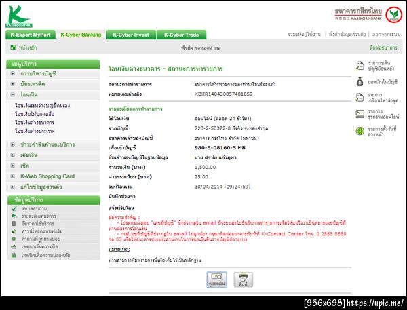Open เทคนิคเพื่อความปลอดภัย link text
This screenshot has width=407, height=310.
click(x=45, y=255)
